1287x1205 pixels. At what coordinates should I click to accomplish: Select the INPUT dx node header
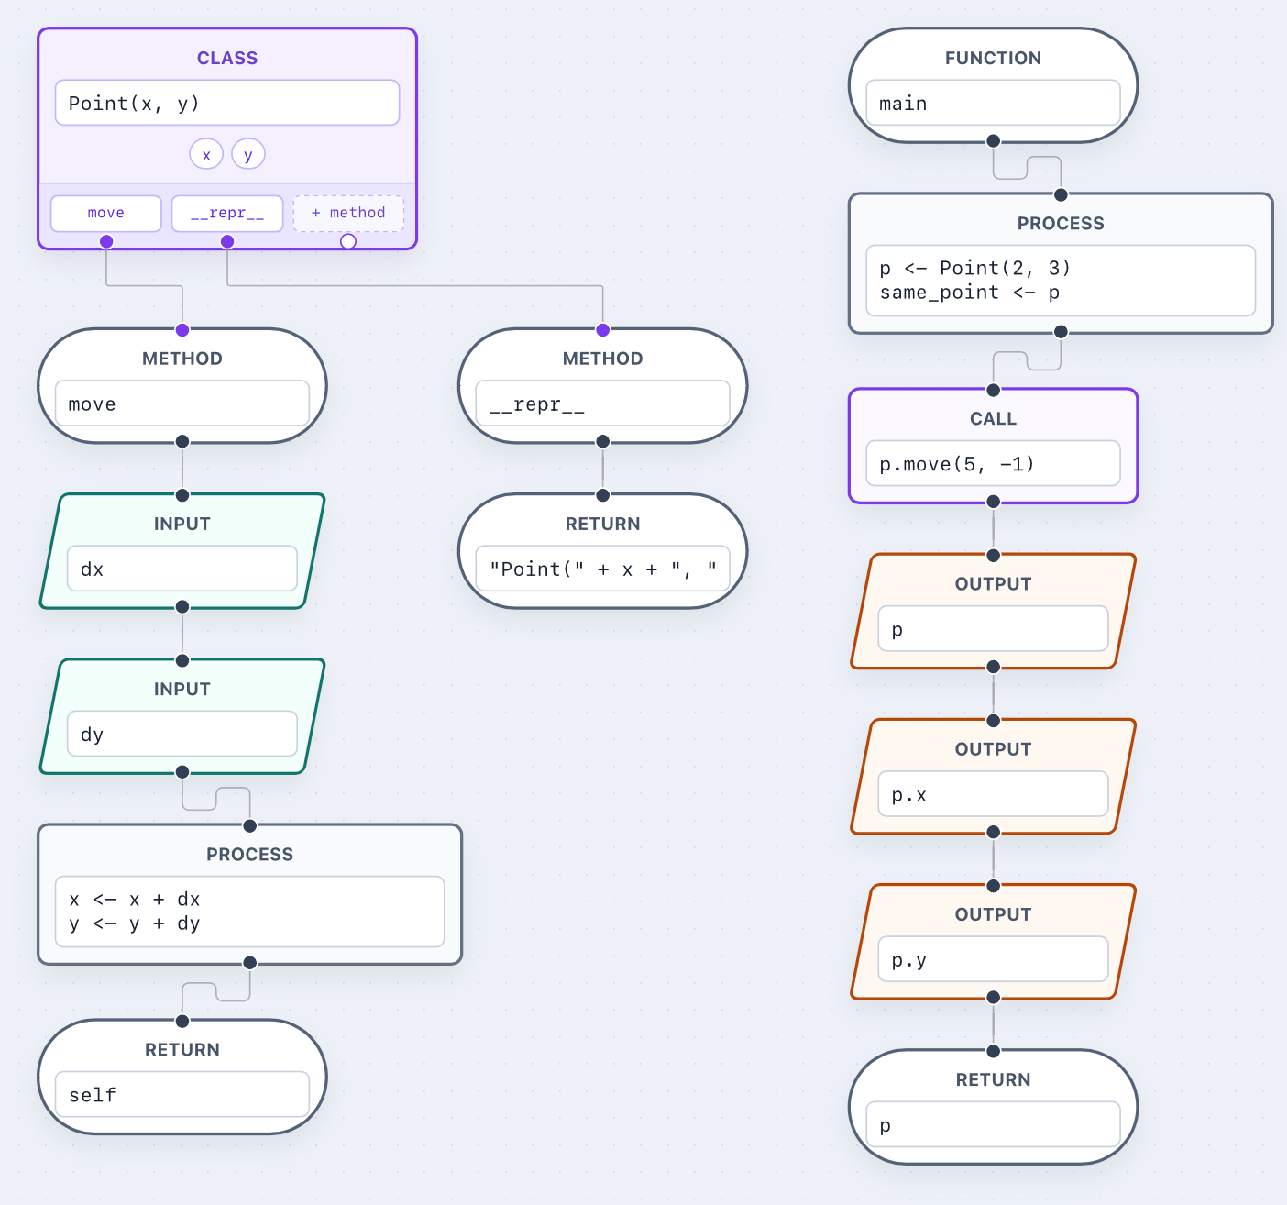click(x=182, y=524)
